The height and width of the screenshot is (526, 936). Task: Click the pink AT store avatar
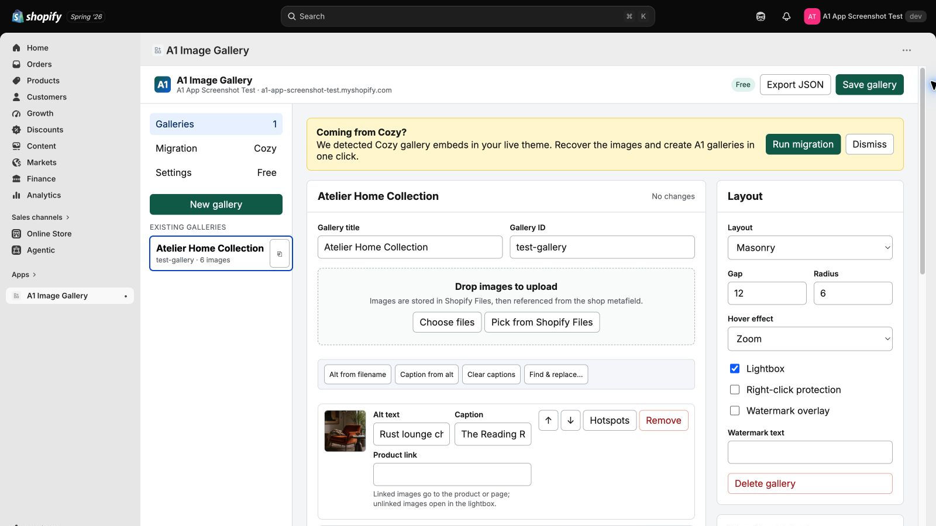tap(812, 16)
